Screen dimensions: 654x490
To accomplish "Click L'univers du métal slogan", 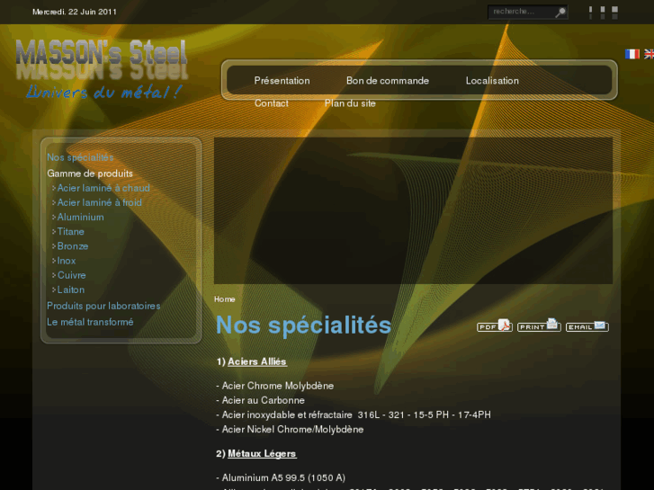I will point(103,93).
